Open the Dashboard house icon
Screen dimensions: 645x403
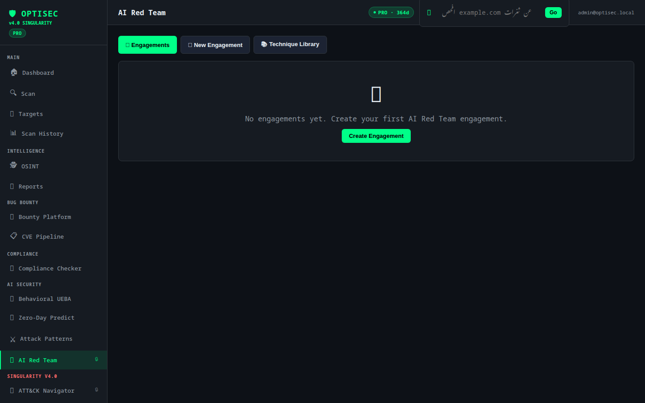[x=14, y=72]
